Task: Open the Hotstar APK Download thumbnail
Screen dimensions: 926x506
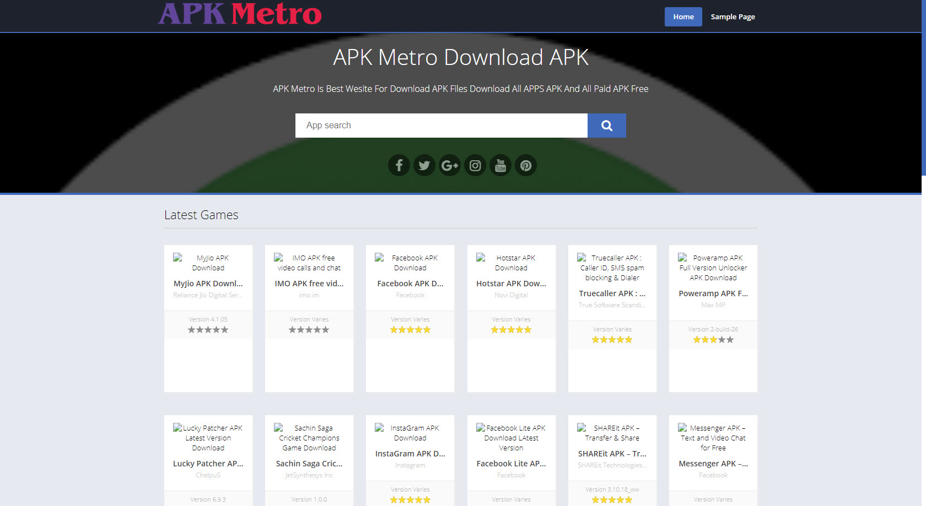Action: (511, 262)
